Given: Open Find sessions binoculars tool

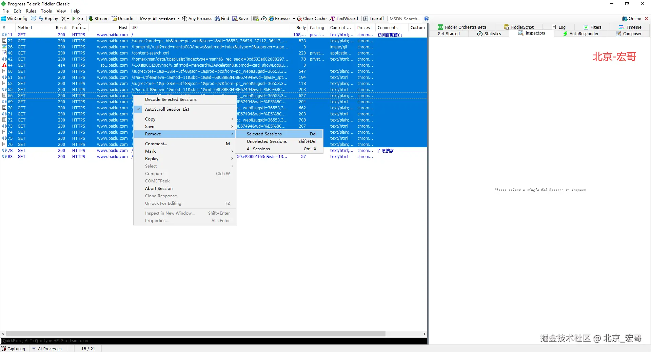Looking at the screenshot, I should (x=222, y=19).
